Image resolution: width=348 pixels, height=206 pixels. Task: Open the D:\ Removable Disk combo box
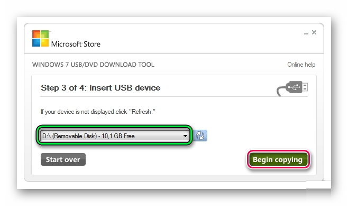(114, 136)
